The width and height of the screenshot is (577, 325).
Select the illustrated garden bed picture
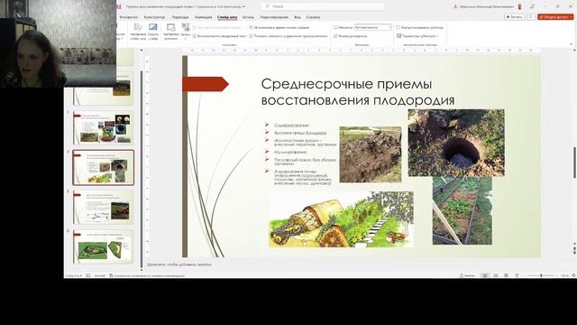(x=341, y=218)
